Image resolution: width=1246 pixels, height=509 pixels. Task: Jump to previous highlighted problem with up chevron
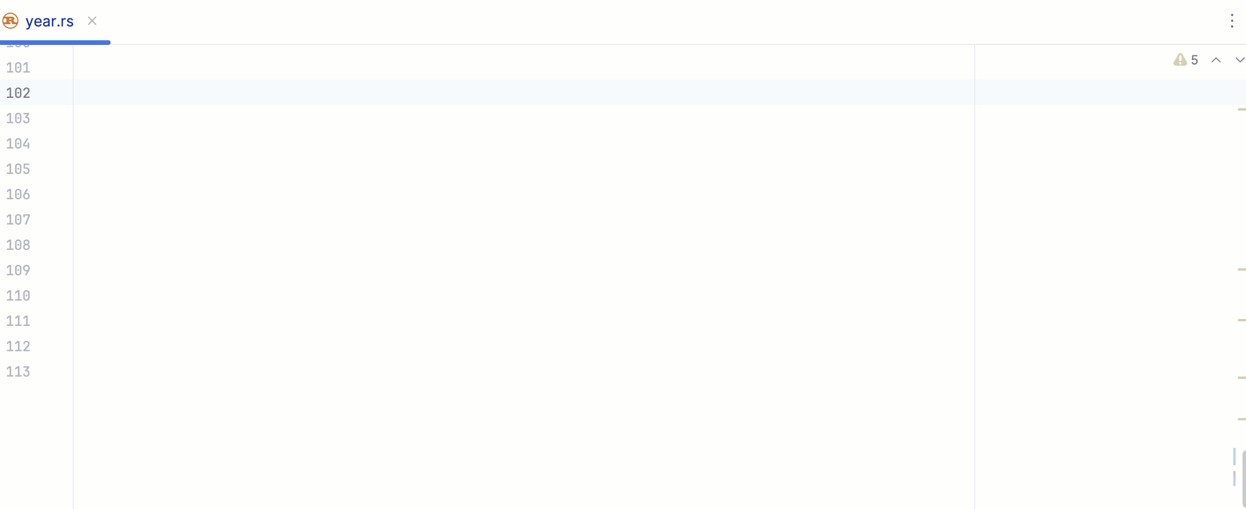pyautogui.click(x=1216, y=60)
